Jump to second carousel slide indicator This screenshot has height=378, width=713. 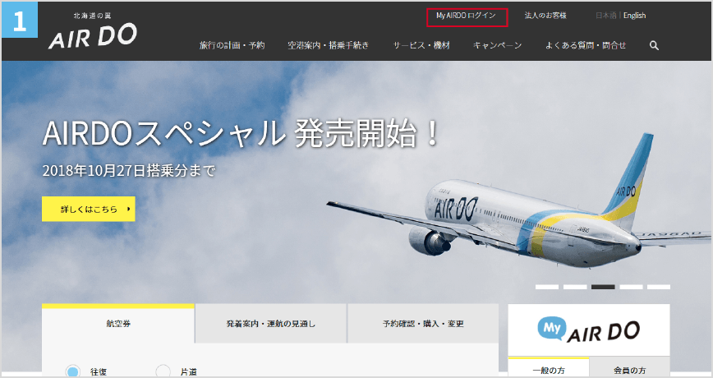point(575,287)
